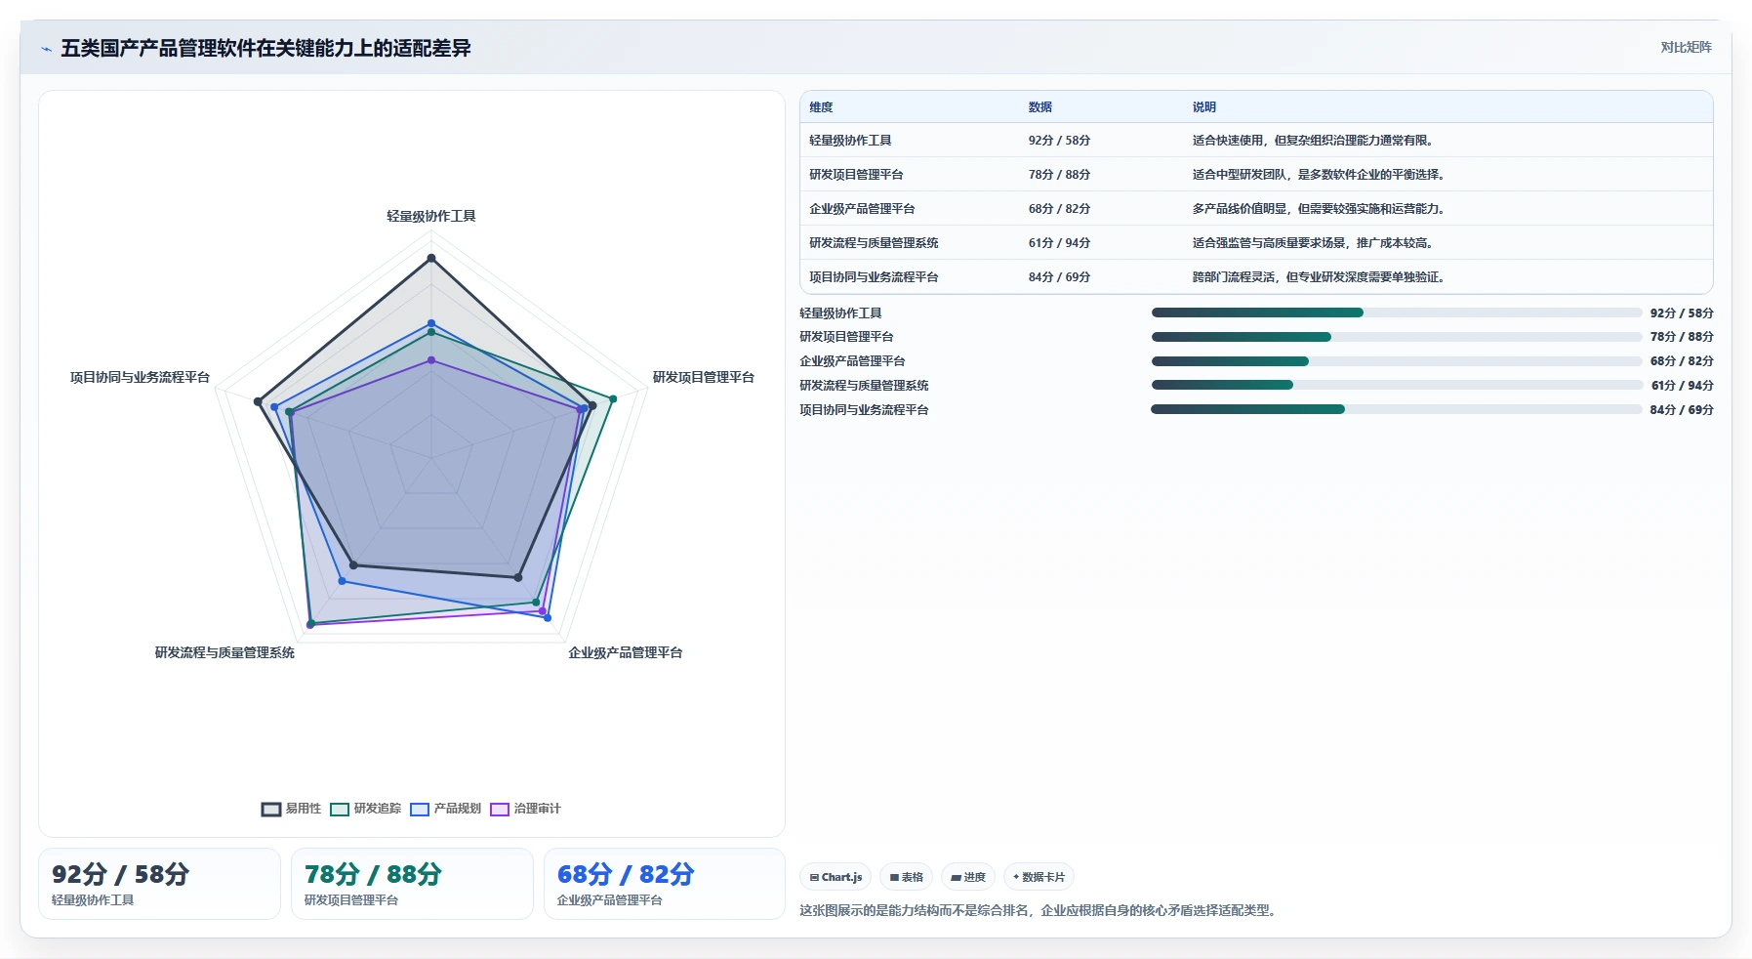Select the 企业级产品管理平台 table row name
Screen dimensions: 1752x959
coord(862,209)
